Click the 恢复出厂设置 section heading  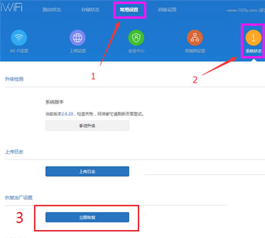pyautogui.click(x=19, y=198)
